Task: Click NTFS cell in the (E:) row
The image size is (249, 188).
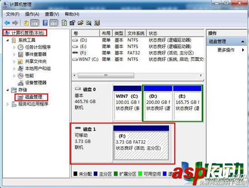Action: pos(133,46)
